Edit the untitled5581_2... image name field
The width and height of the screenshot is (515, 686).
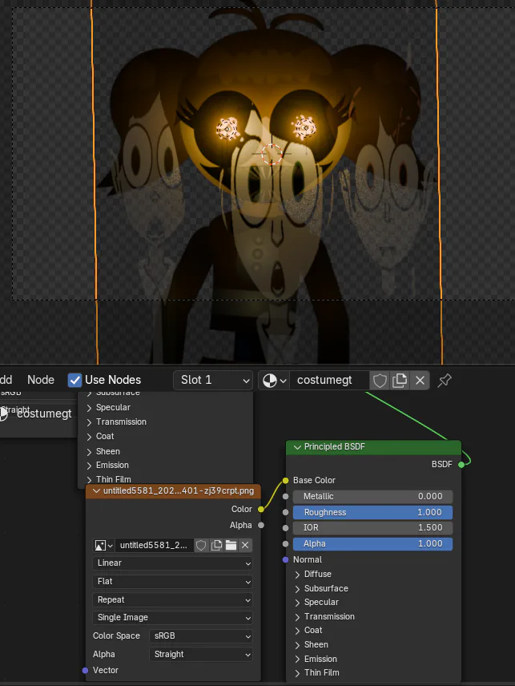154,546
